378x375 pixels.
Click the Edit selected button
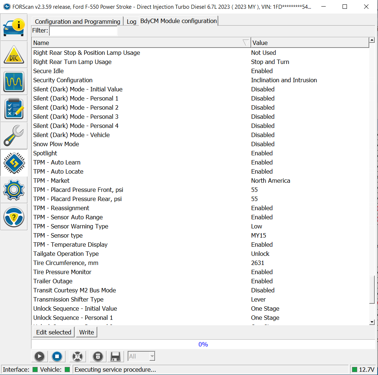coord(53,332)
